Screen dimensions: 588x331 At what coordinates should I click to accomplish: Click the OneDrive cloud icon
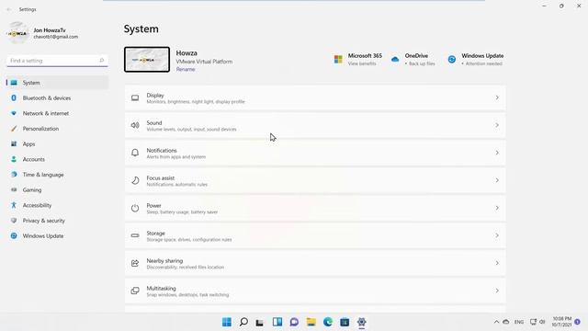[395, 59]
